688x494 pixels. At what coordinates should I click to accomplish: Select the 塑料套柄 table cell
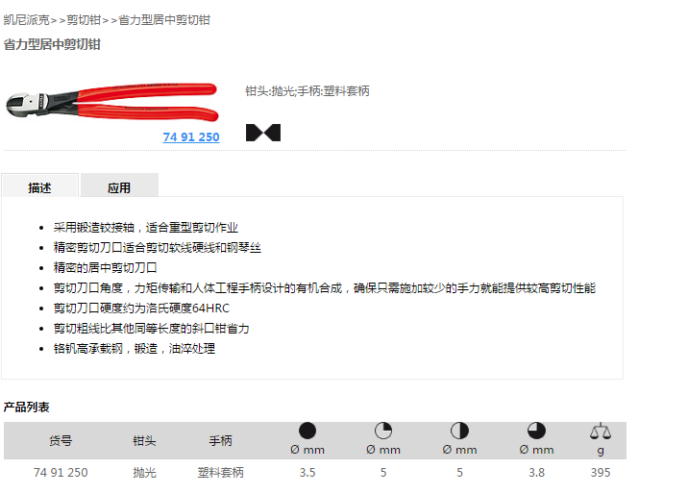(x=220, y=473)
